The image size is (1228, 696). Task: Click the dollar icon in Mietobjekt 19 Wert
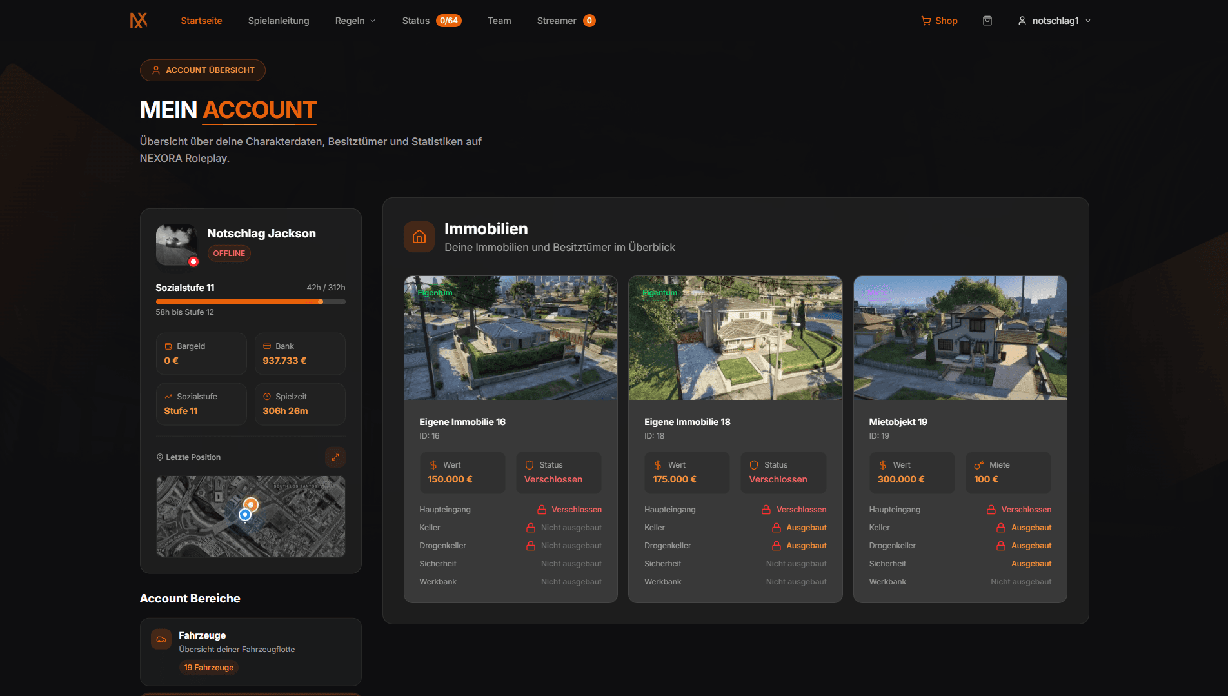[883, 465]
